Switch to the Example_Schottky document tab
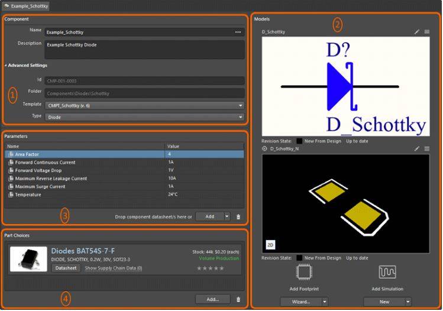443x311 pixels. 27,5
